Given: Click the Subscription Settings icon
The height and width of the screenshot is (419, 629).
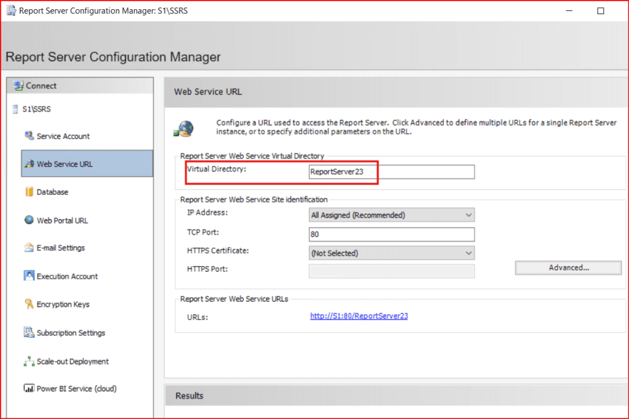Looking at the screenshot, I should [x=29, y=332].
